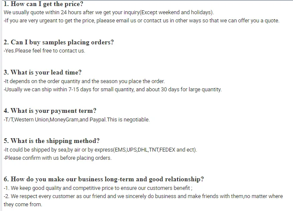Image resolution: width=293 pixels, height=211 pixels.
Task: Click the line about order quantity and season
Action: pyautogui.click(x=84, y=81)
